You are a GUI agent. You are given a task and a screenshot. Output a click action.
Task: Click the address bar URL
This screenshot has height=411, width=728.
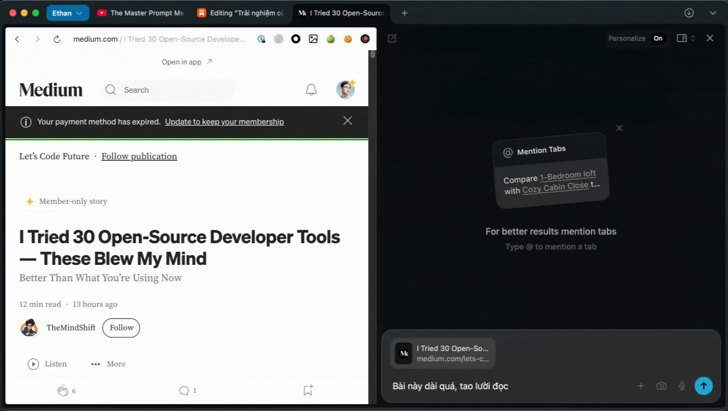160,39
